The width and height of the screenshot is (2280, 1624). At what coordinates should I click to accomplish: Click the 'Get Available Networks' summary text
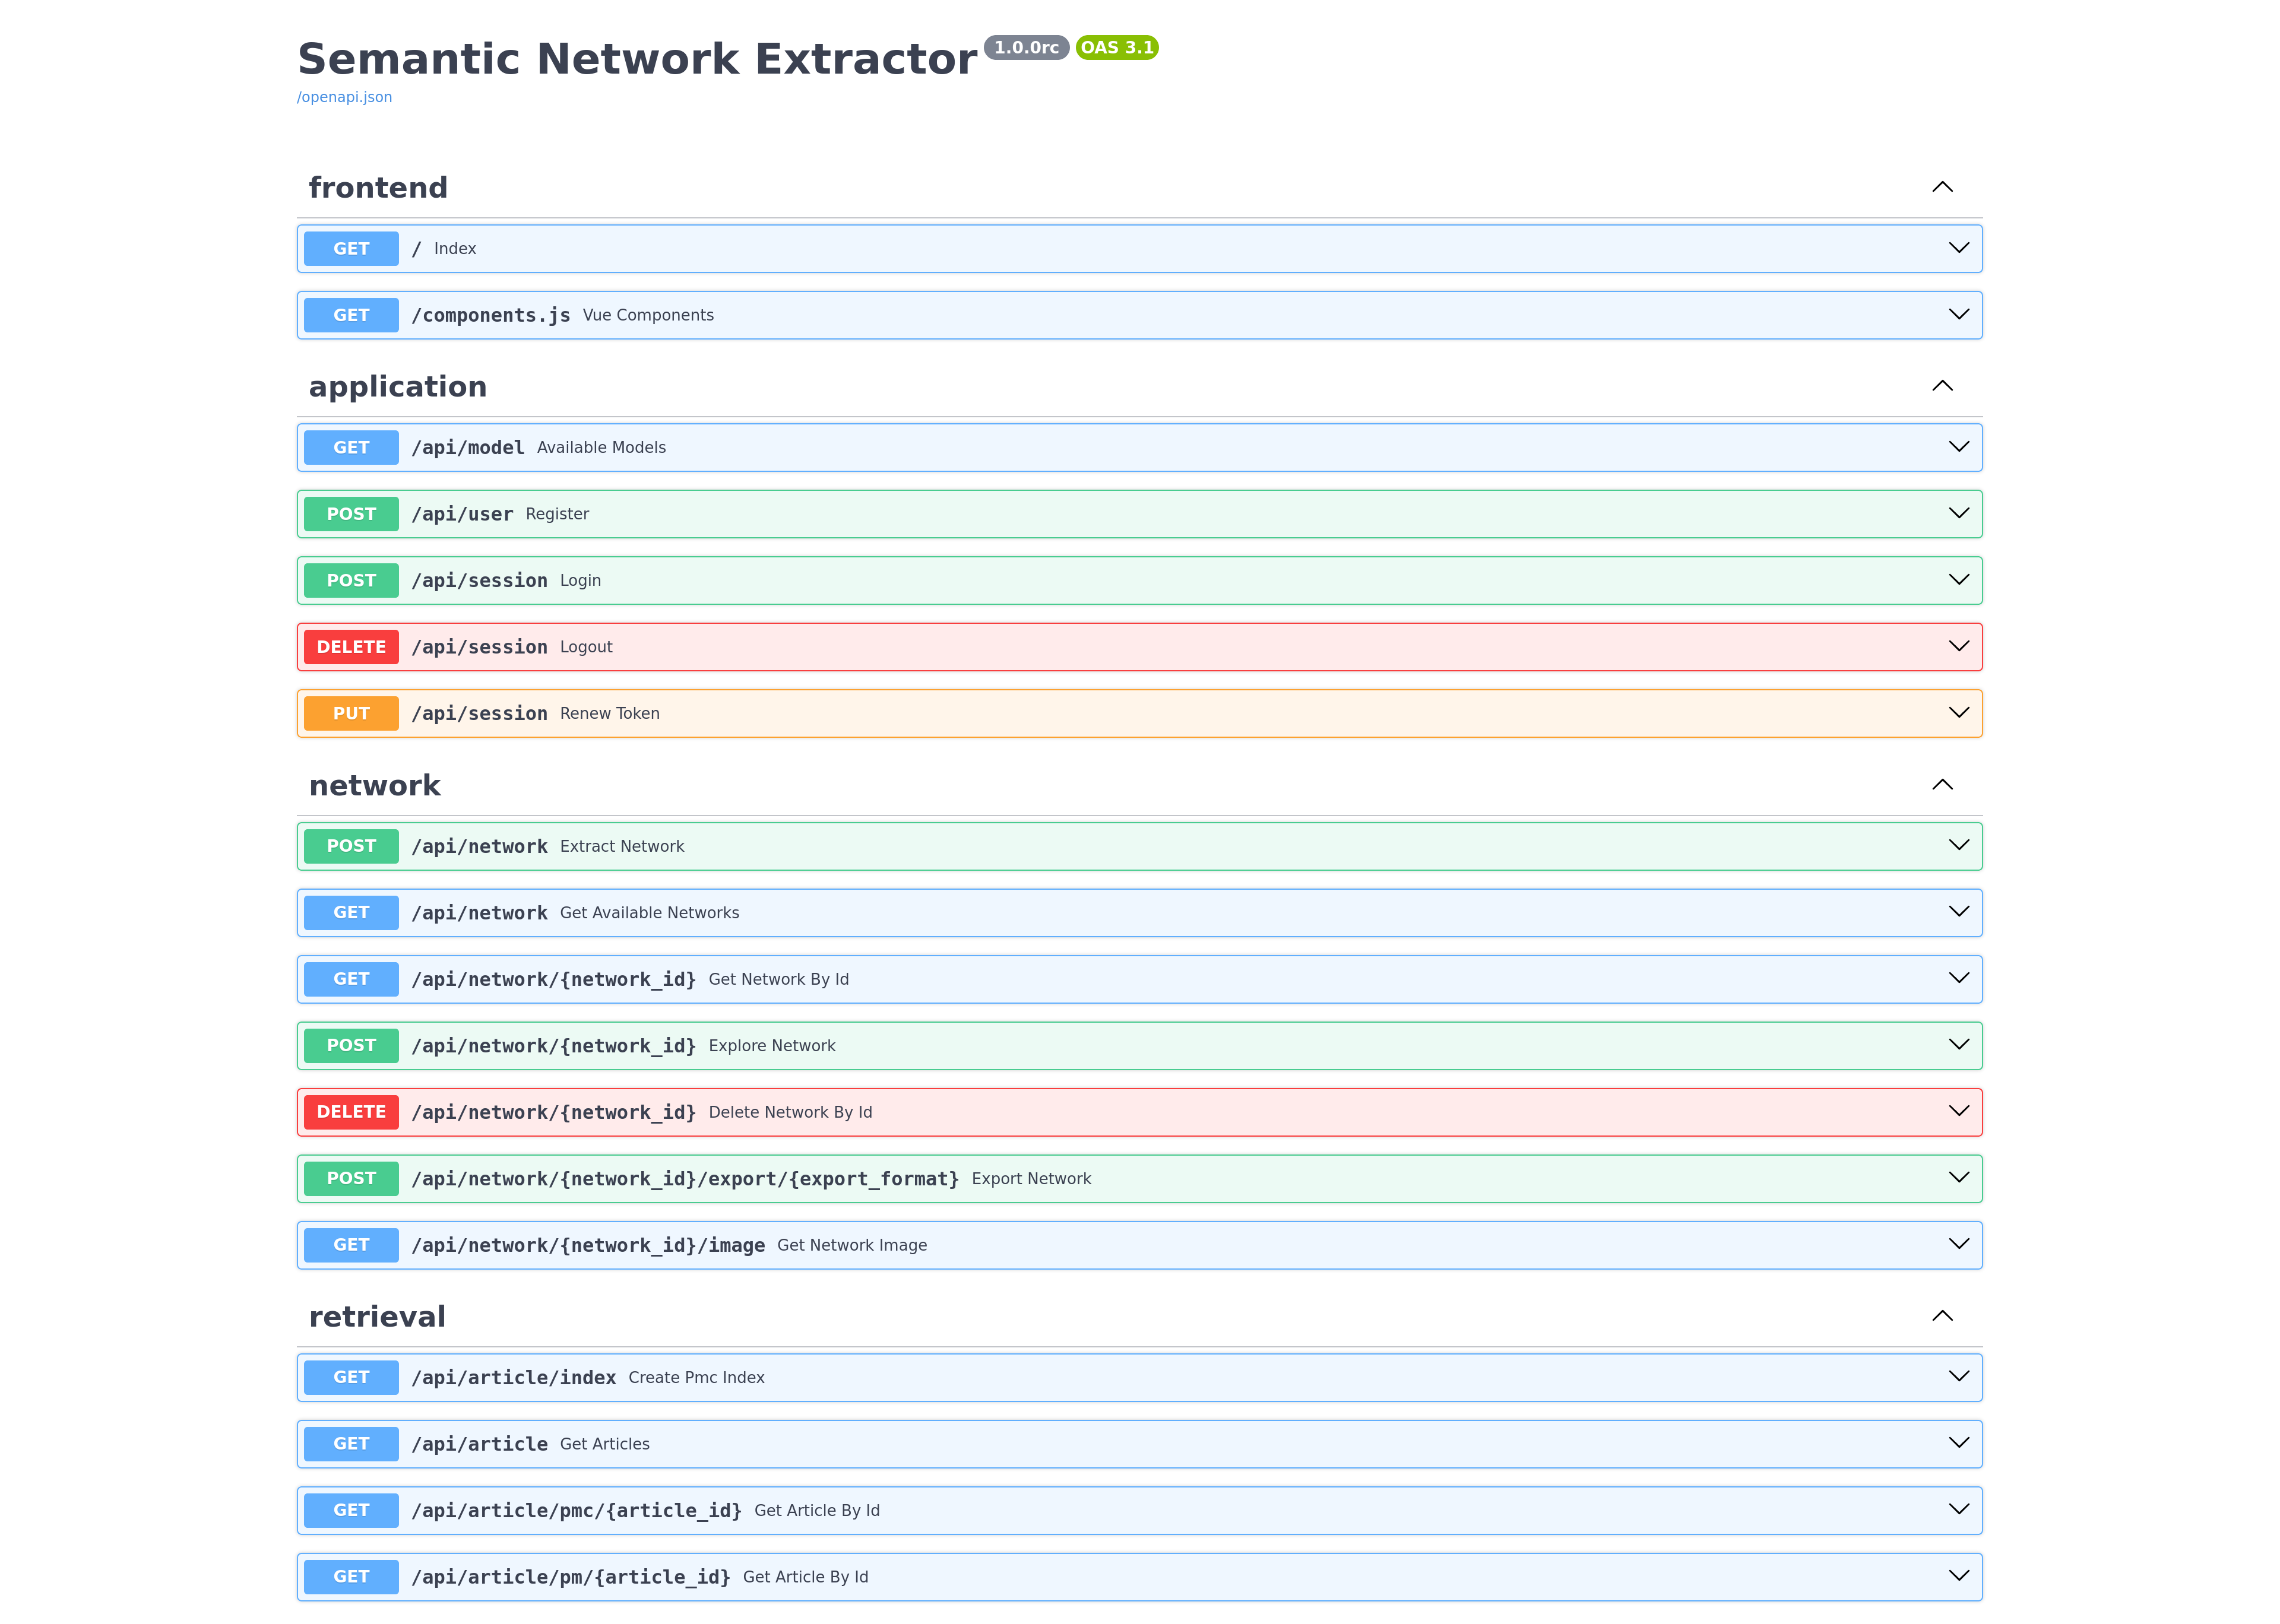tap(650, 912)
